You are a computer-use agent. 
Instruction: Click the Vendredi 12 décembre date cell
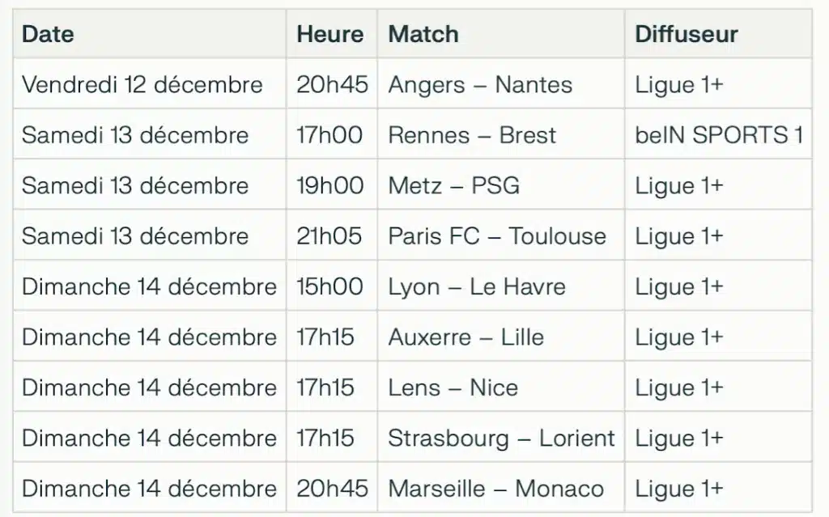tap(142, 84)
